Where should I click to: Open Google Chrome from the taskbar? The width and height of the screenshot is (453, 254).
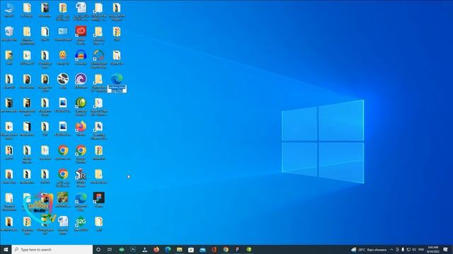pos(226,249)
